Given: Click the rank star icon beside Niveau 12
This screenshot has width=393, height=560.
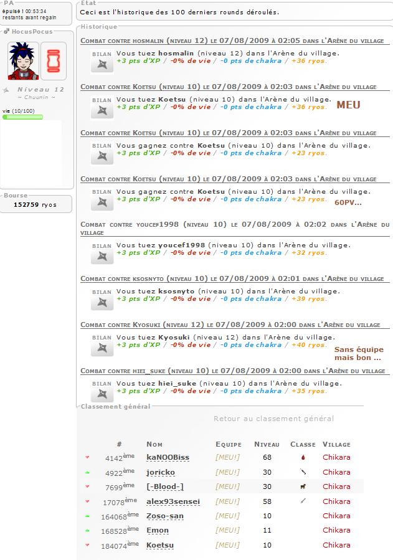Looking at the screenshot, I should coord(6,90).
